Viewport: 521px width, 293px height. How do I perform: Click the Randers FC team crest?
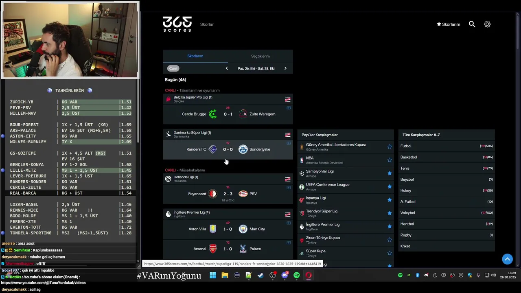(213, 149)
